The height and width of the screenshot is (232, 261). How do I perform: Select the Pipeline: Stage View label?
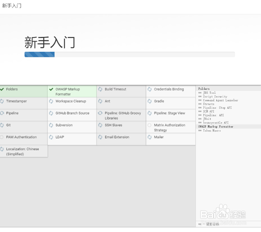tap(169, 113)
